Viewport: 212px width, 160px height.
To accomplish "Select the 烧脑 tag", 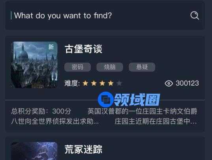I will pyautogui.click(x=110, y=67).
